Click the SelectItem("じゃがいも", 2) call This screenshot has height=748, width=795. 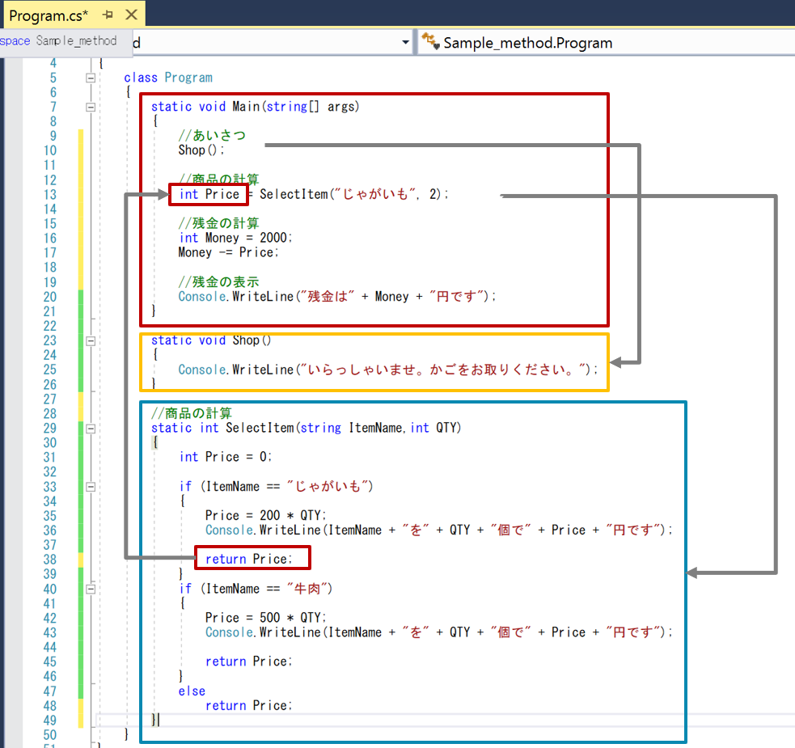coord(354,194)
